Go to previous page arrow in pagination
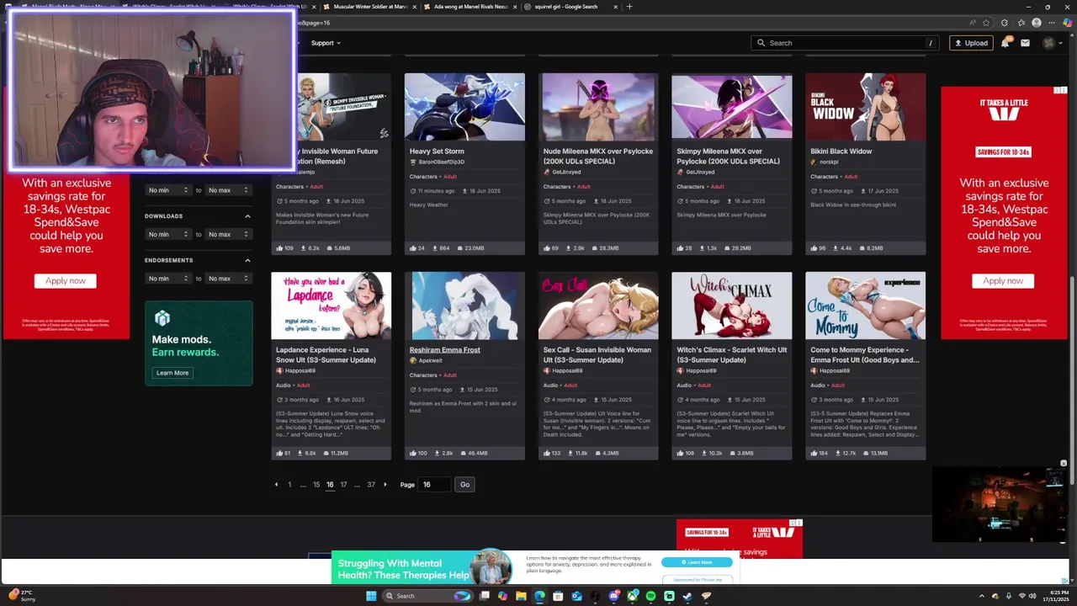This screenshot has height=606, width=1077. [276, 485]
